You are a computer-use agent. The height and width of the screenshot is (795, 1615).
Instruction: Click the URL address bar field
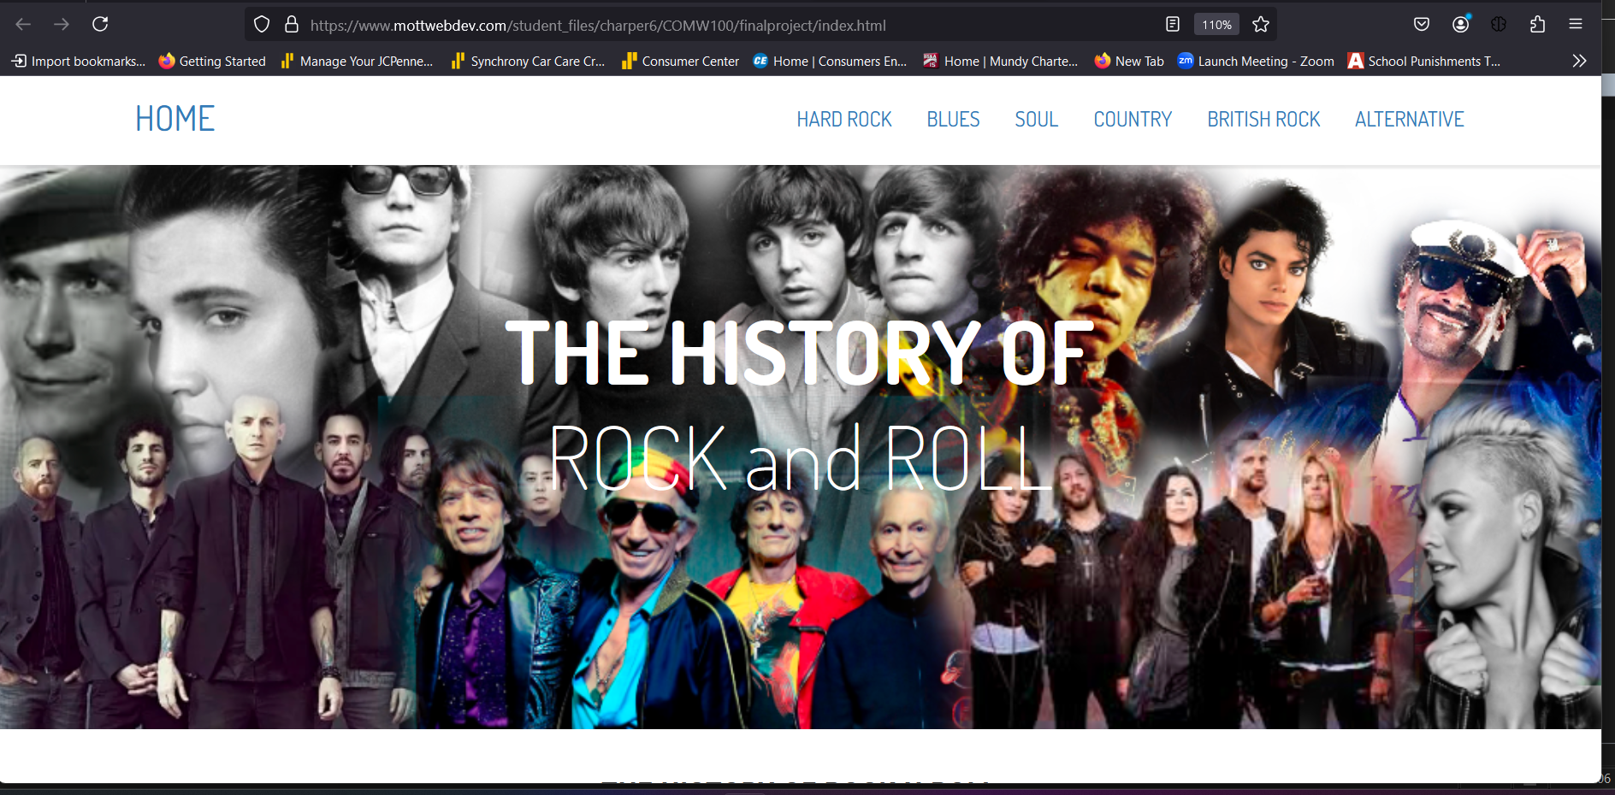[x=684, y=26]
